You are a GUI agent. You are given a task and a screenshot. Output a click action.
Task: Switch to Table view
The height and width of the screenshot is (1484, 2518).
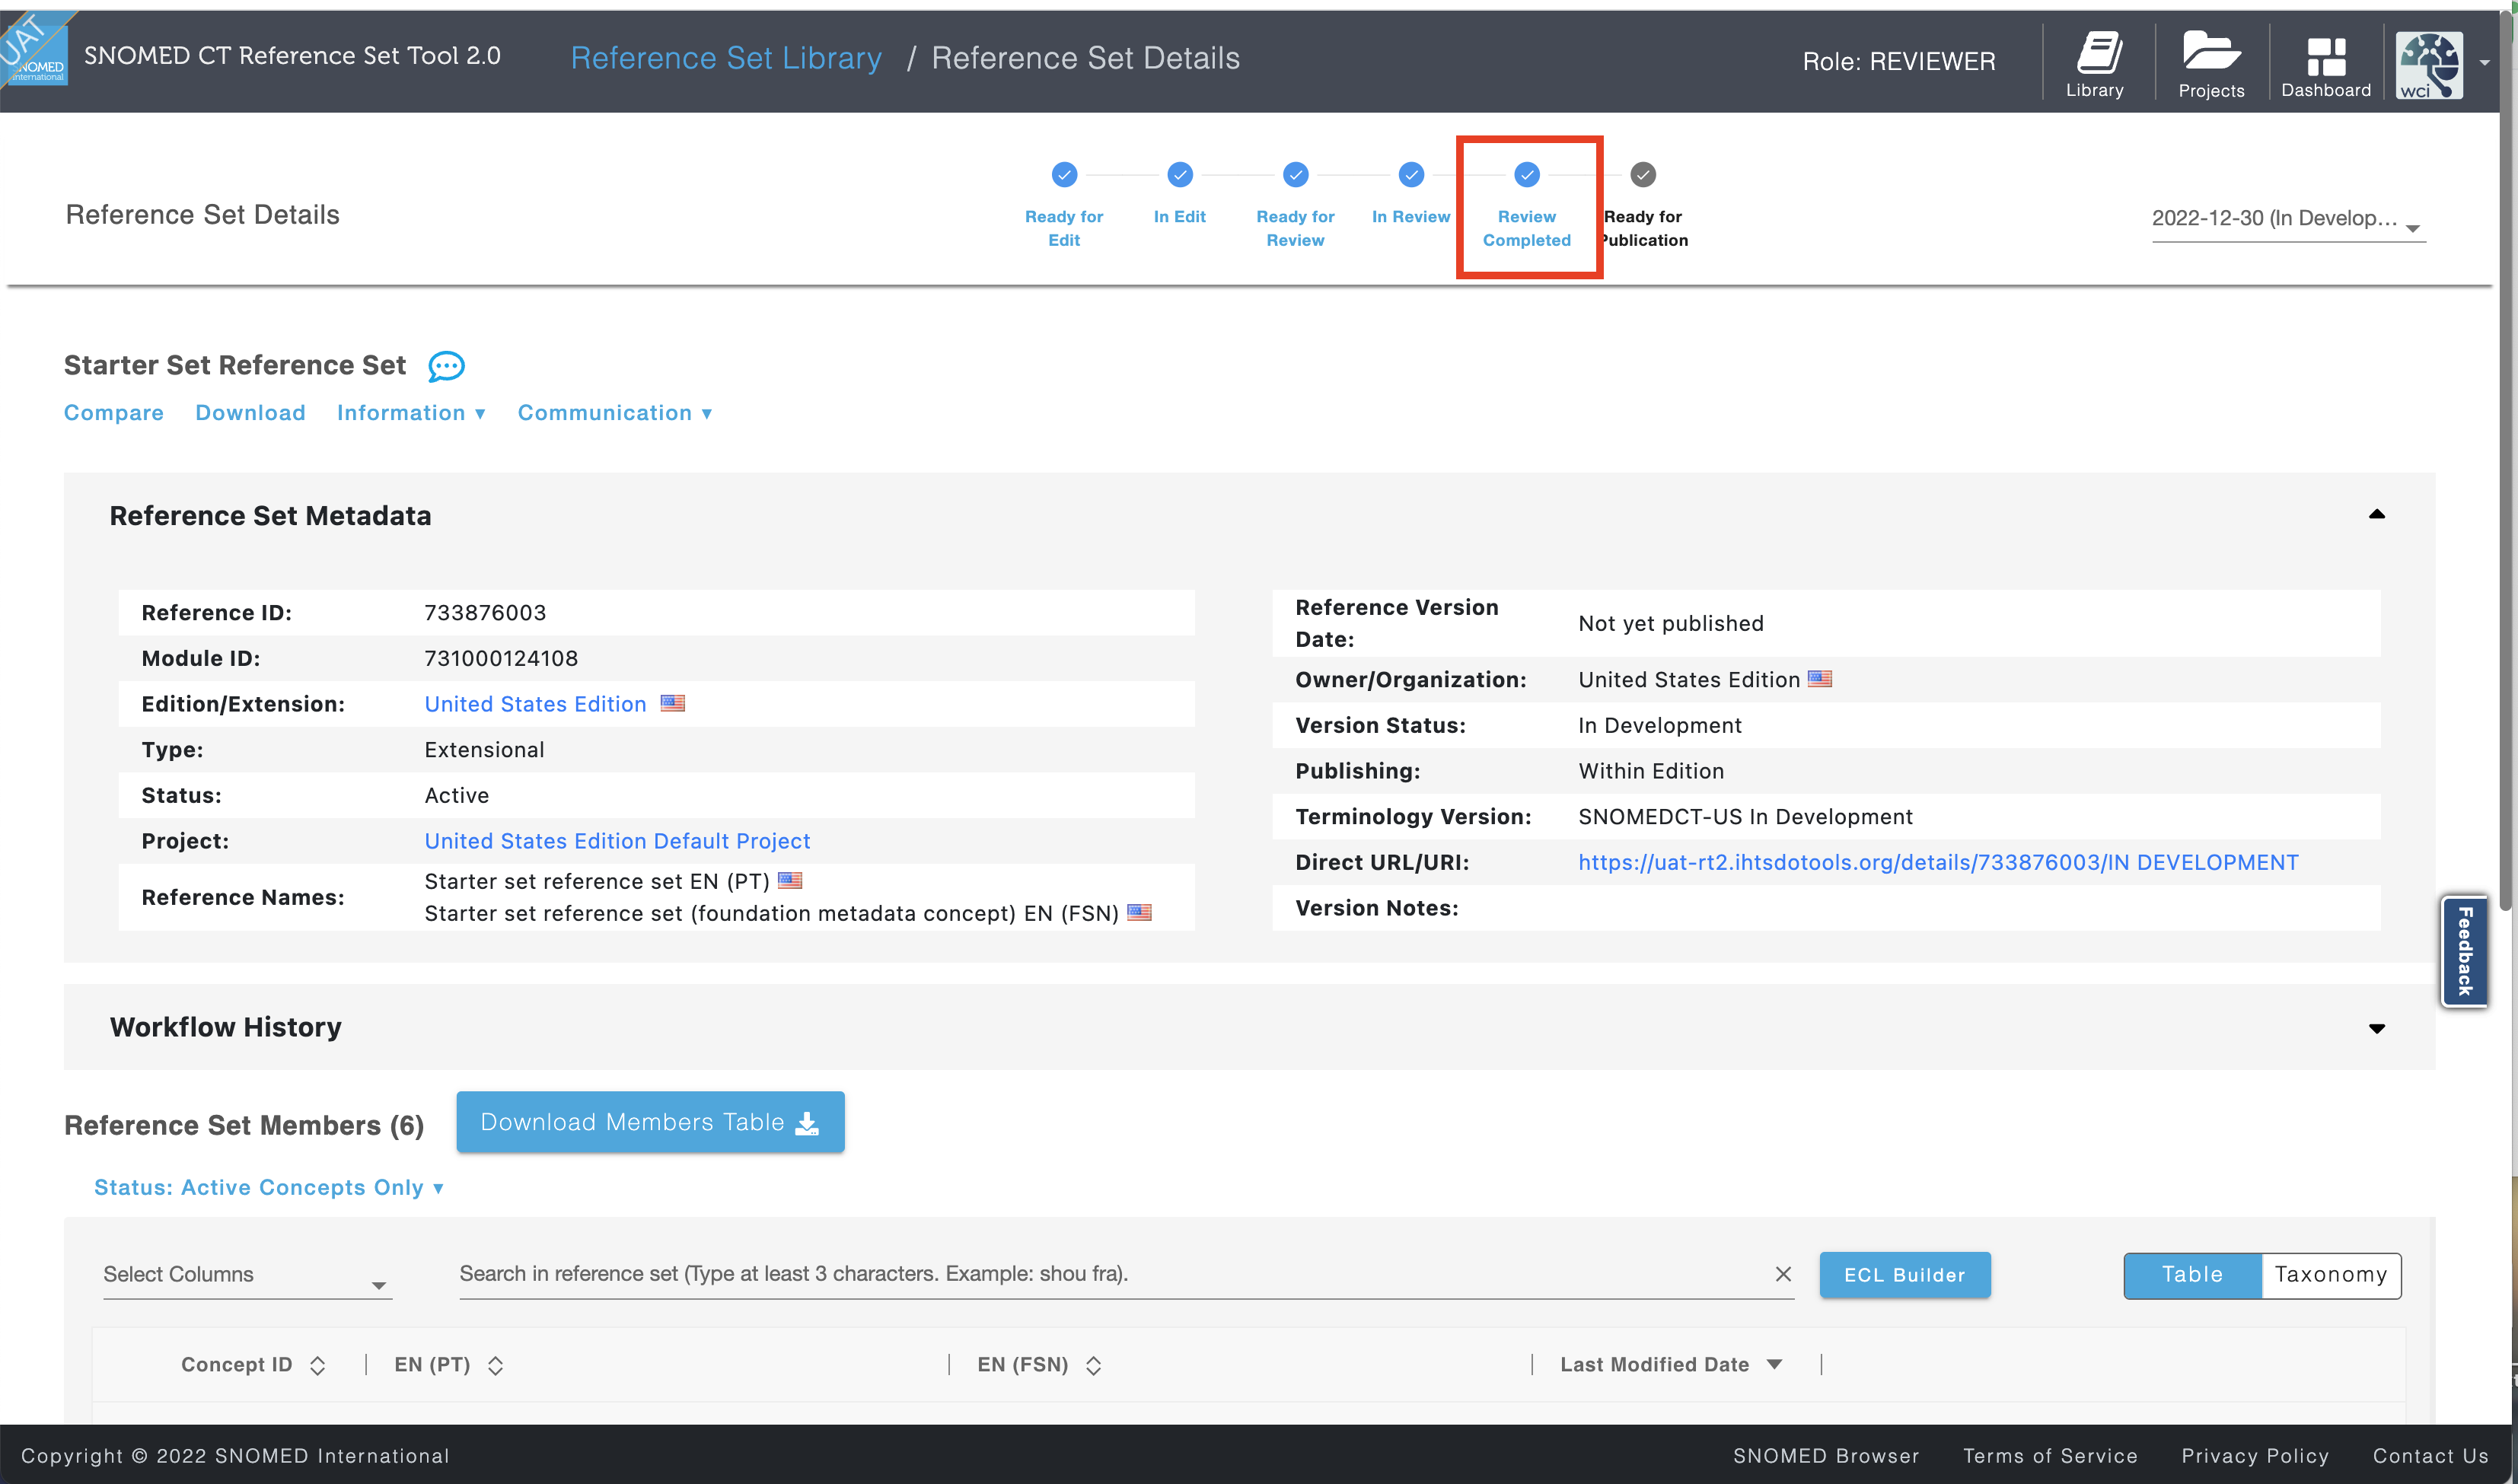pyautogui.click(x=2192, y=1275)
